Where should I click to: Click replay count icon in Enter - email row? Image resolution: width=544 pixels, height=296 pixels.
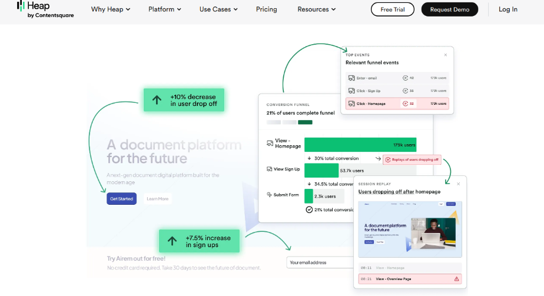pos(405,78)
